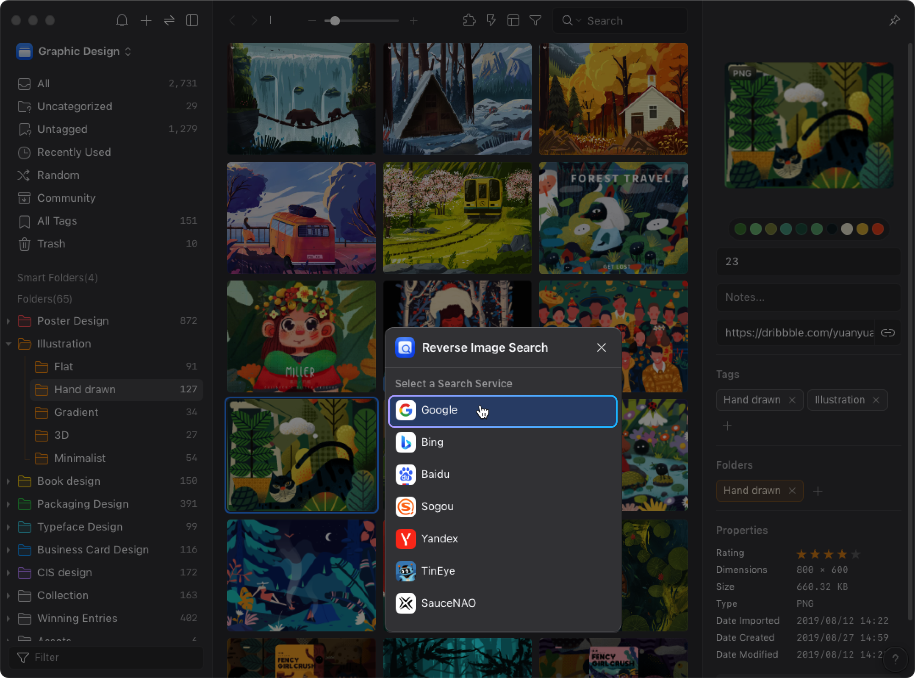The height and width of the screenshot is (678, 915).
Task: Expand the Illustration folder
Action: pyautogui.click(x=7, y=343)
